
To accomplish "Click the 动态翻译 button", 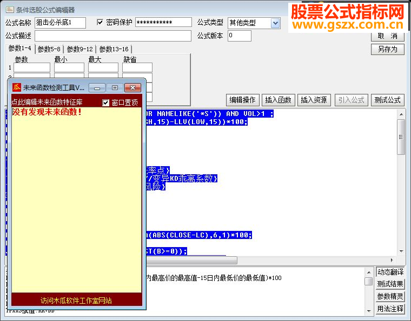I will click(x=390, y=272).
